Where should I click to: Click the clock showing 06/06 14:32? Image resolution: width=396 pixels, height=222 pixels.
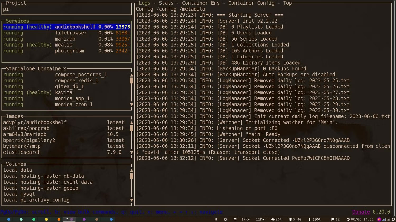pos(360,219)
